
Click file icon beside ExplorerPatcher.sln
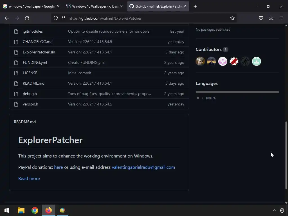pyautogui.click(x=16, y=52)
